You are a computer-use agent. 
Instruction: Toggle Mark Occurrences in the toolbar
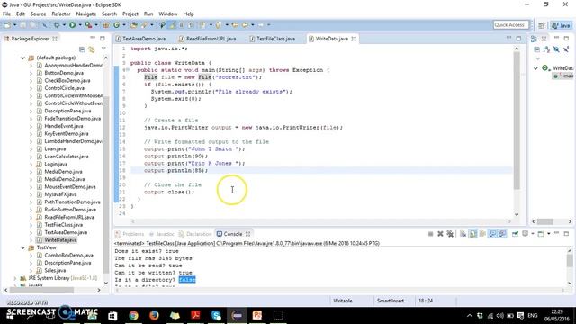[x=172, y=25]
